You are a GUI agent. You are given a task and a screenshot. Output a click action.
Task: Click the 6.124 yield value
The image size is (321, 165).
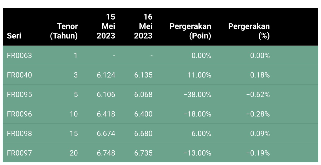(106, 75)
